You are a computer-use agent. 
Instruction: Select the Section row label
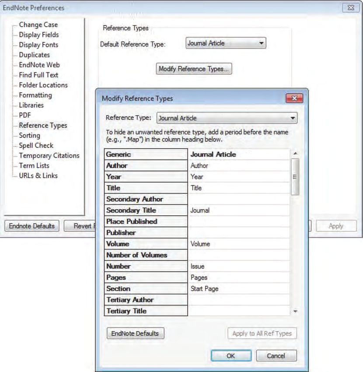[x=146, y=288]
